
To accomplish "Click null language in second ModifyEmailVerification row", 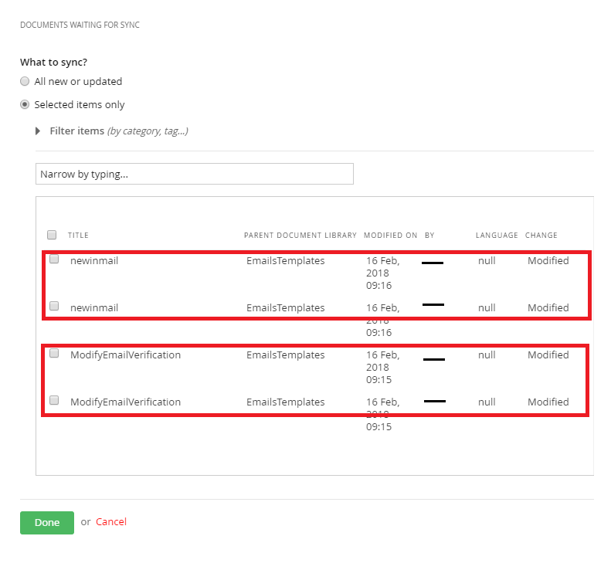I will pyautogui.click(x=487, y=402).
